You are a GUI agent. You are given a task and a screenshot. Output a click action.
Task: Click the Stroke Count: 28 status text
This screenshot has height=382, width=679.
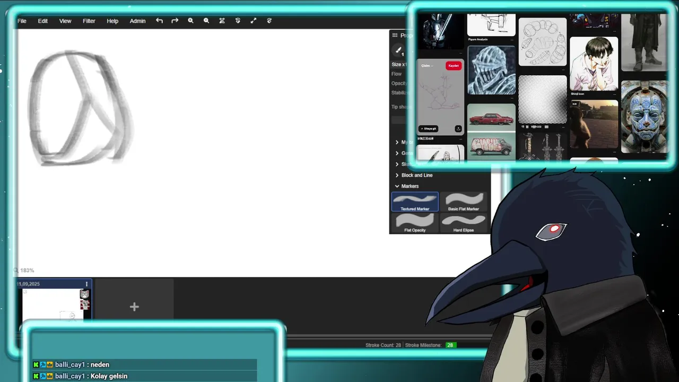[x=383, y=345]
